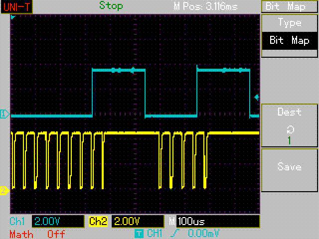The width and height of the screenshot is (319, 239).
Task: Click the Ch2 2.00V scale readout
Action: (138, 221)
